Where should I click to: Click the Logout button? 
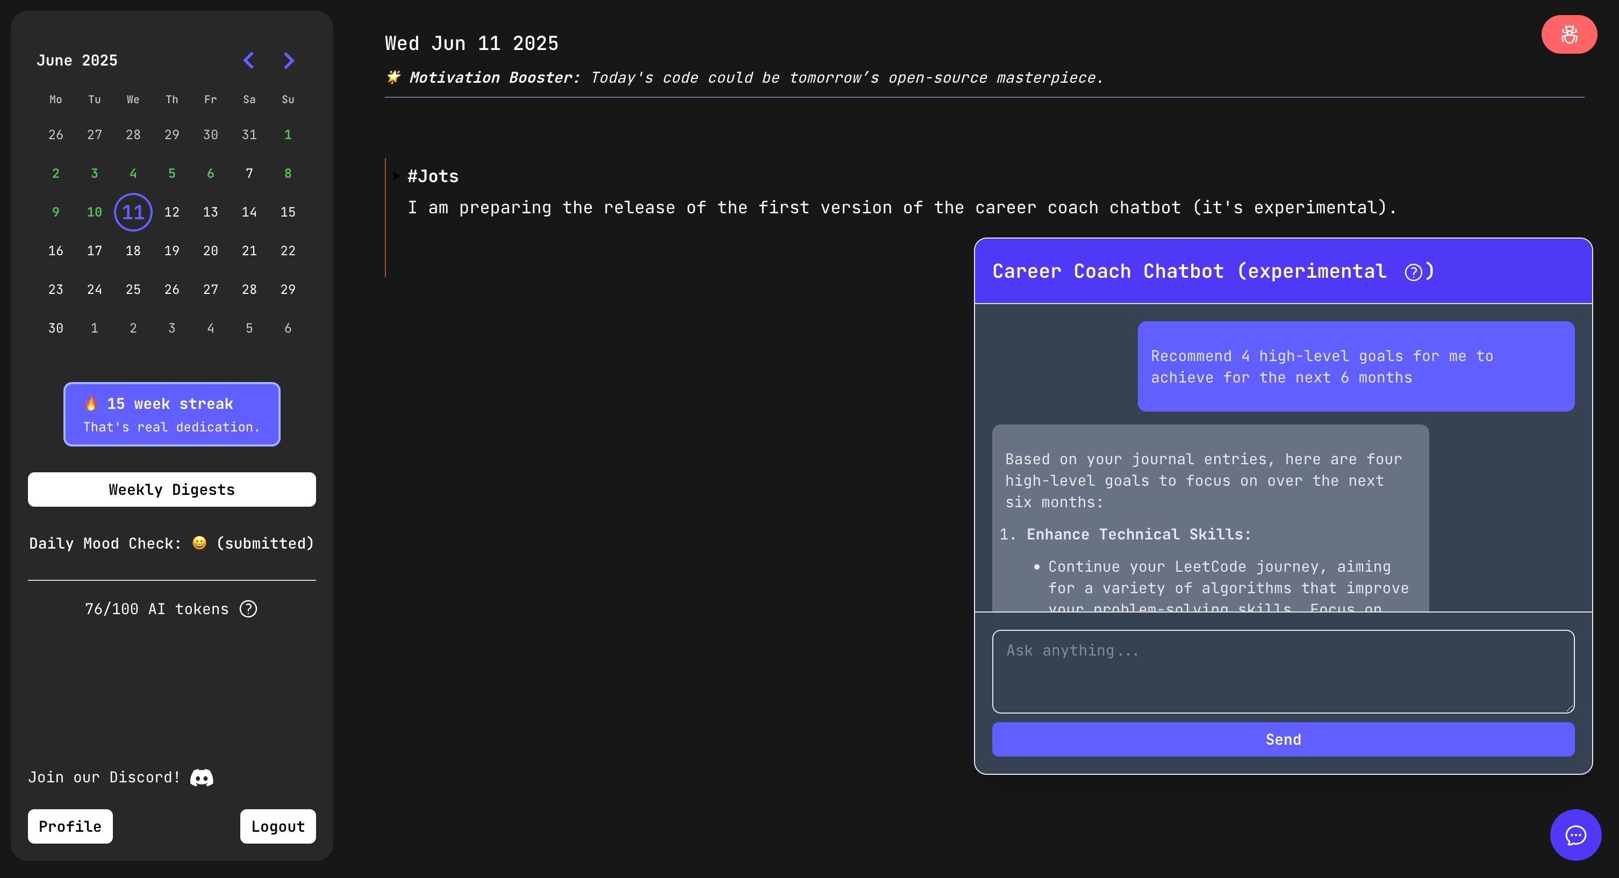[278, 826]
